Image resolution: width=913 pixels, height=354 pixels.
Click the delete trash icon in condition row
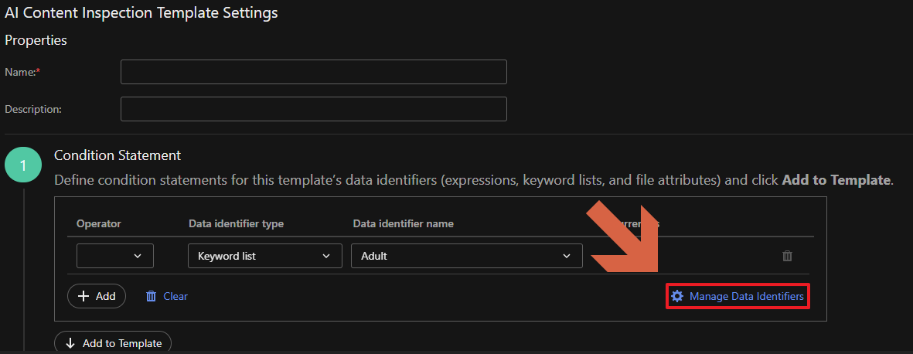point(787,256)
